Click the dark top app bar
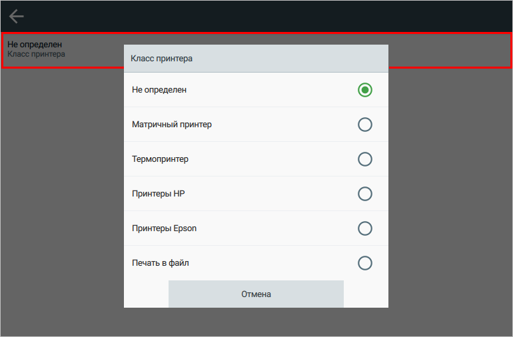The image size is (513, 337). [256, 17]
